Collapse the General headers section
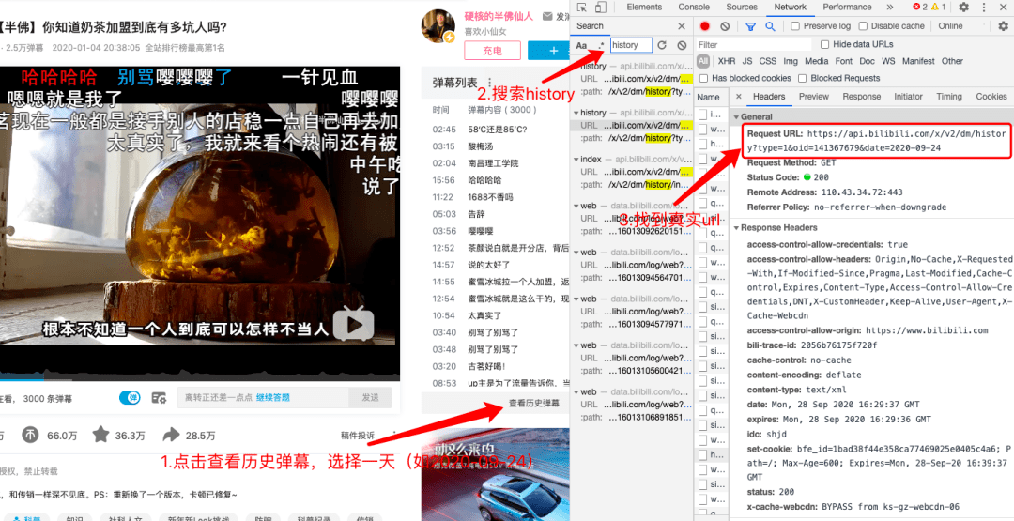 tap(736, 117)
